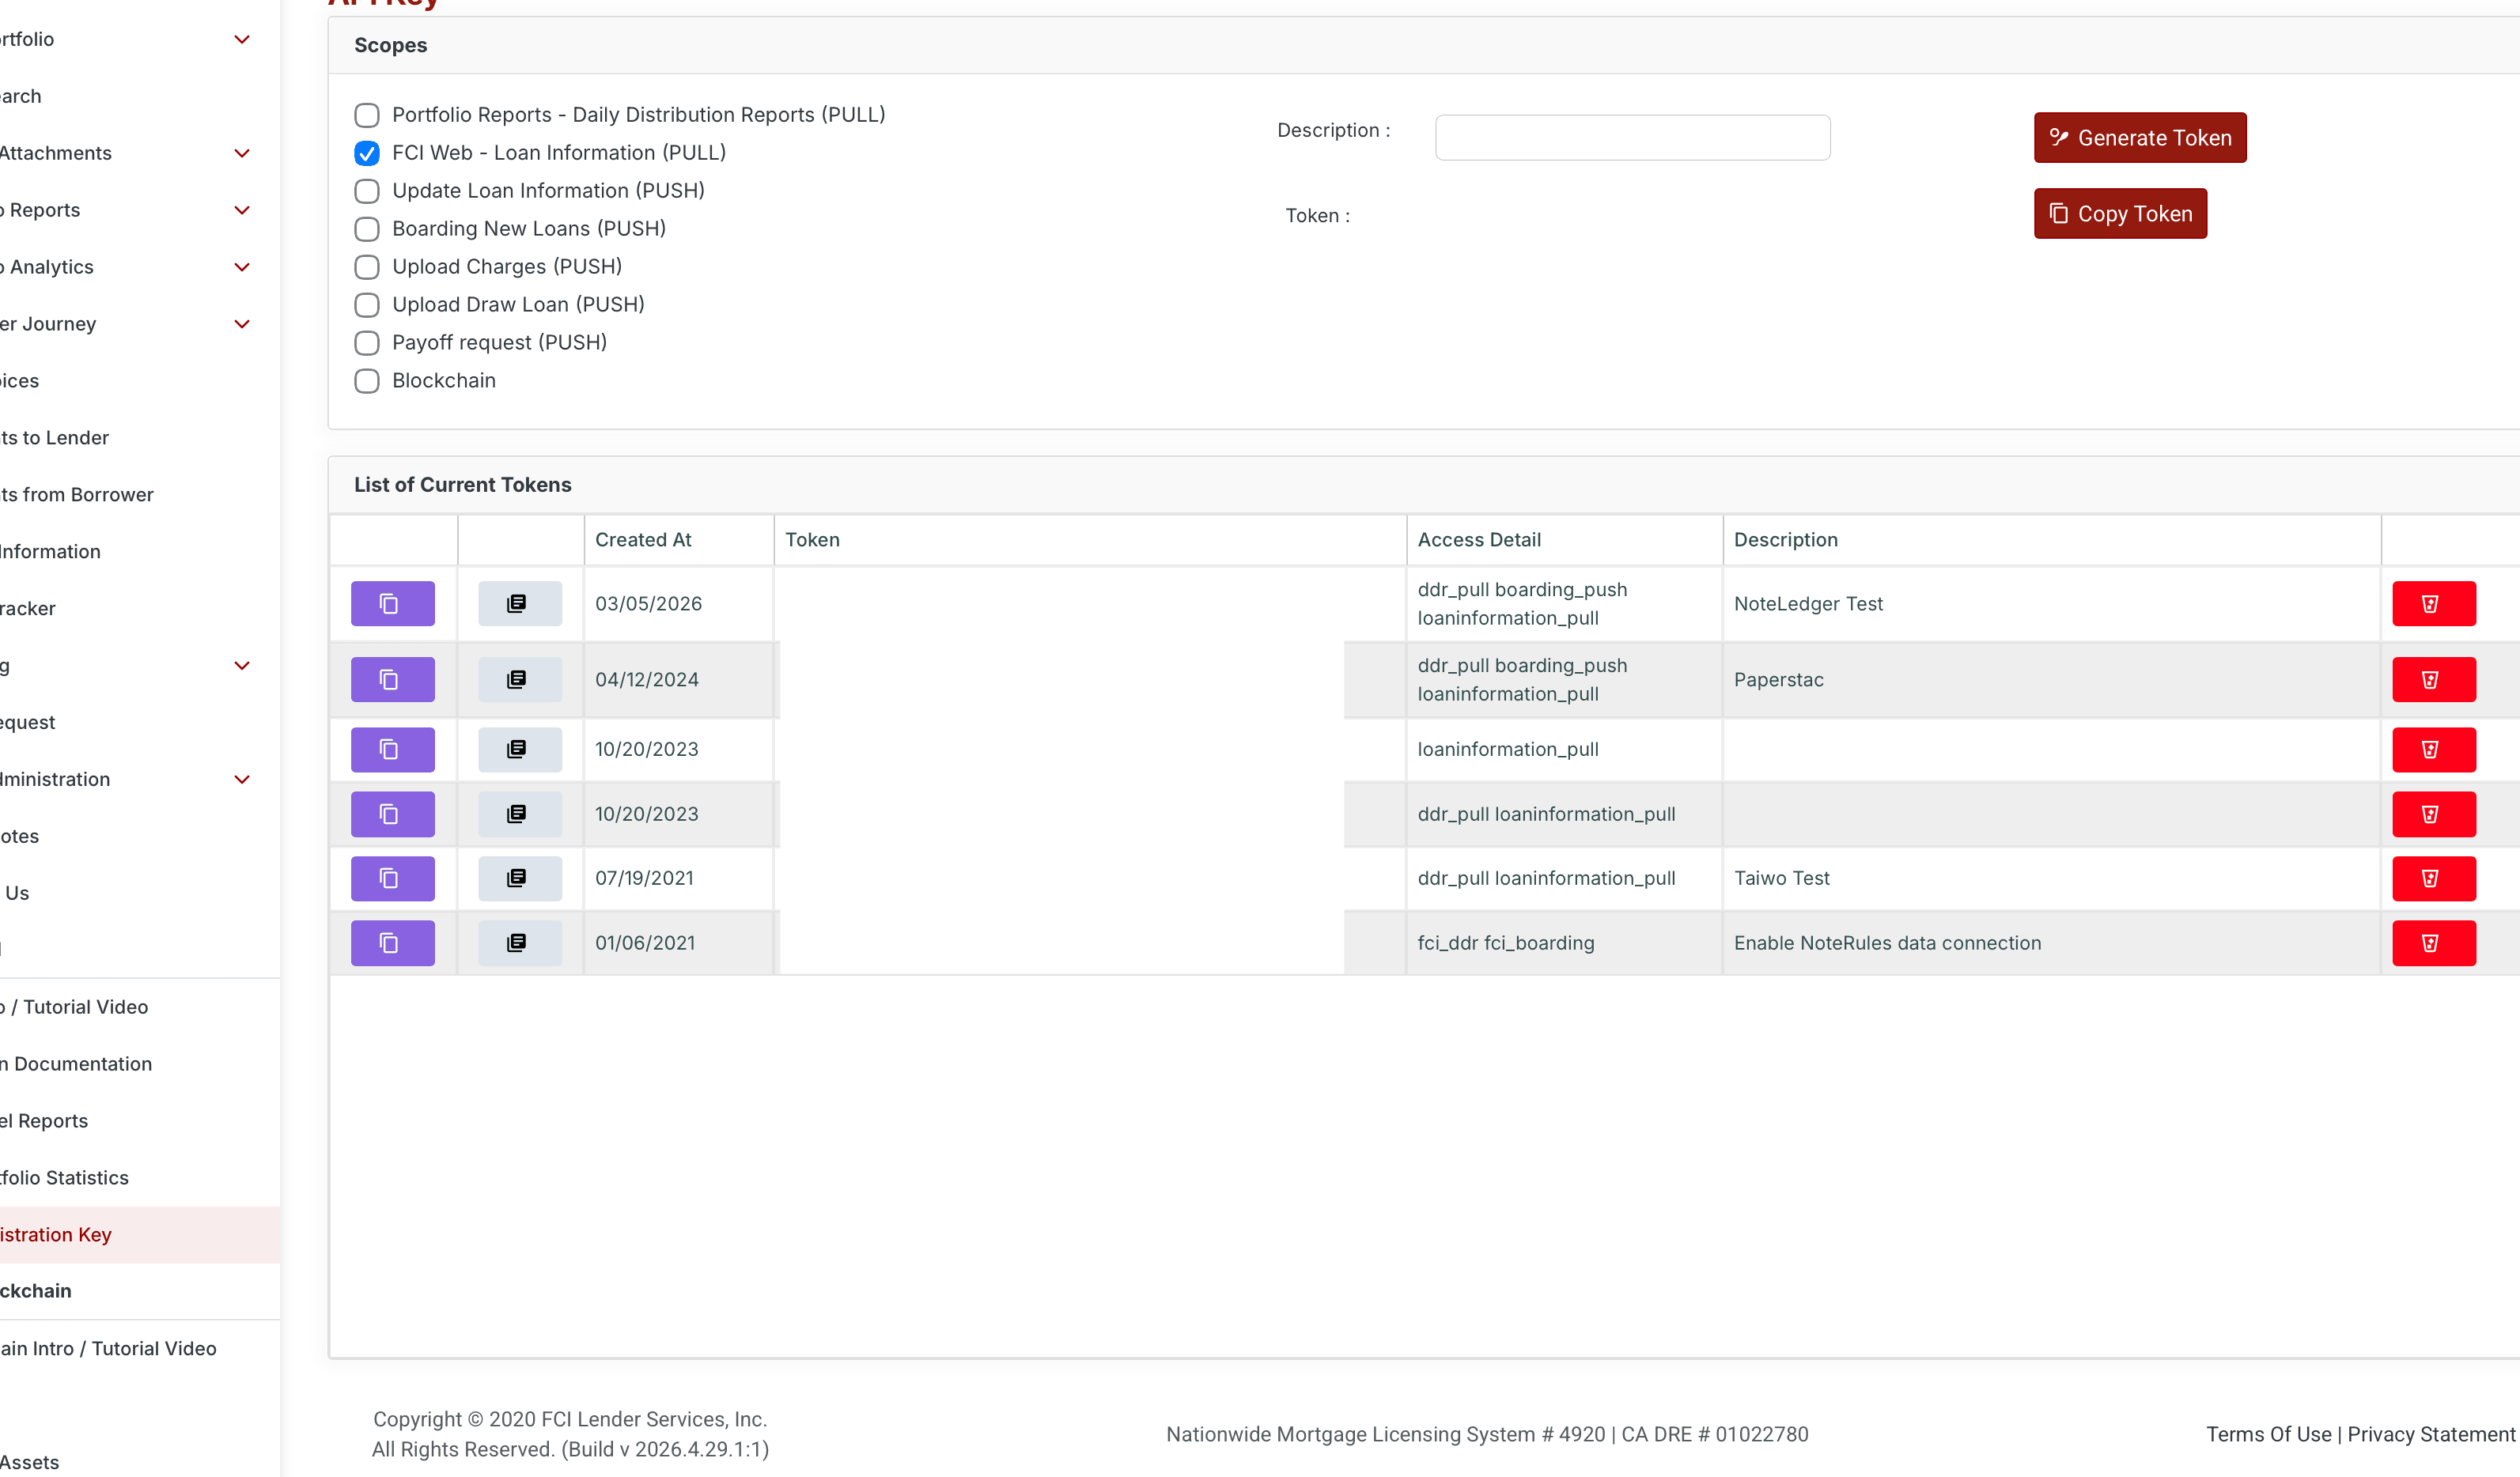Check Upload Draw Loan (PUSH)
Viewport: 2520px width, 1477px height.
coord(367,304)
